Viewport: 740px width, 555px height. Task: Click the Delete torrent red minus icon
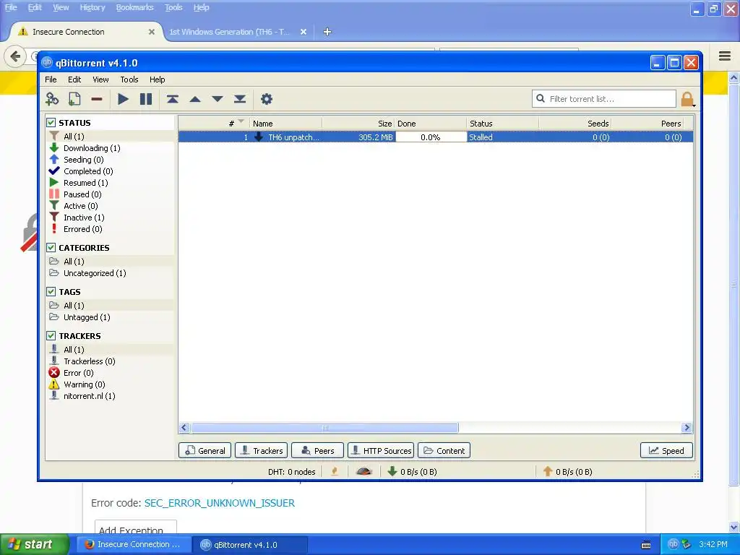(97, 99)
